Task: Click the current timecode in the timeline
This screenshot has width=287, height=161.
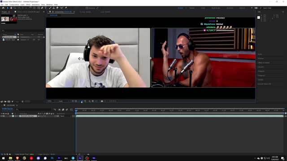Action: [7, 109]
